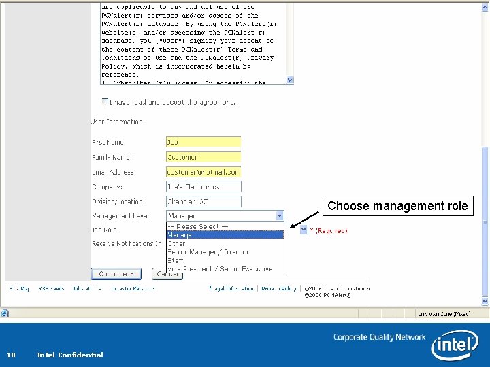490x367 pixels.
Task: Click the 'User Information' section heading
Action: point(117,122)
